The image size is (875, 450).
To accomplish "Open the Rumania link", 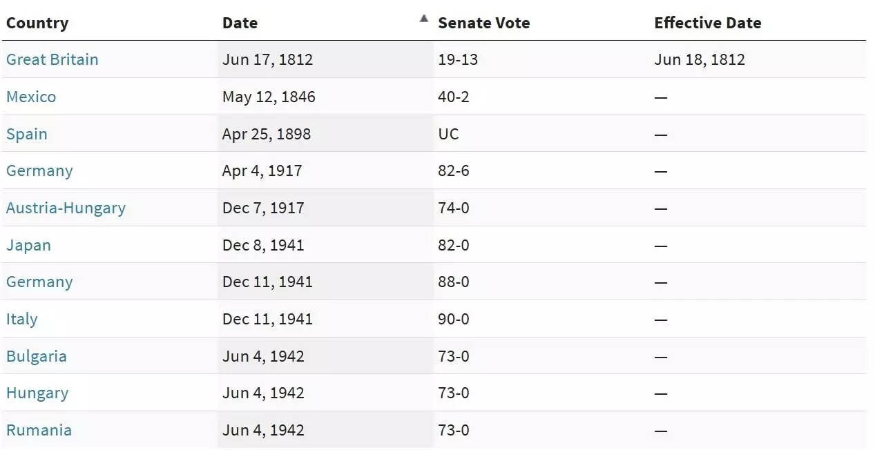I will click(x=39, y=430).
